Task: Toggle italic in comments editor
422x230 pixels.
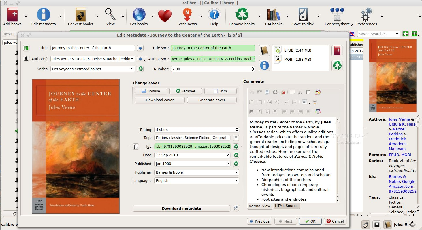Action: point(259,112)
